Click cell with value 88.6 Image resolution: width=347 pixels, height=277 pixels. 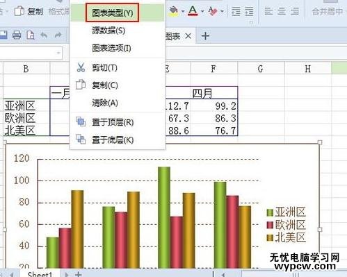(x=178, y=131)
